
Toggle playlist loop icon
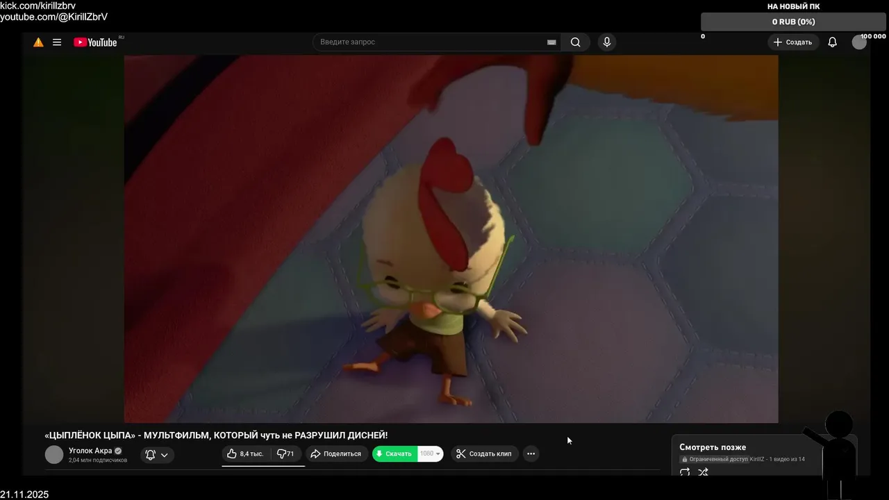(x=685, y=472)
